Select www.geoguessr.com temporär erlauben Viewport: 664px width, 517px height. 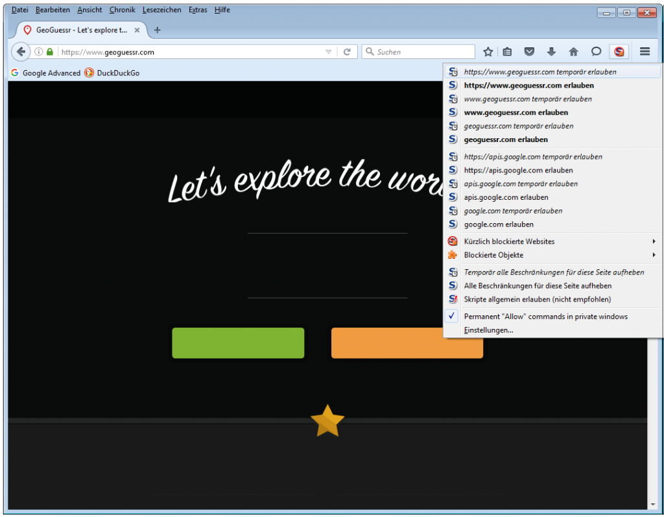point(552,99)
